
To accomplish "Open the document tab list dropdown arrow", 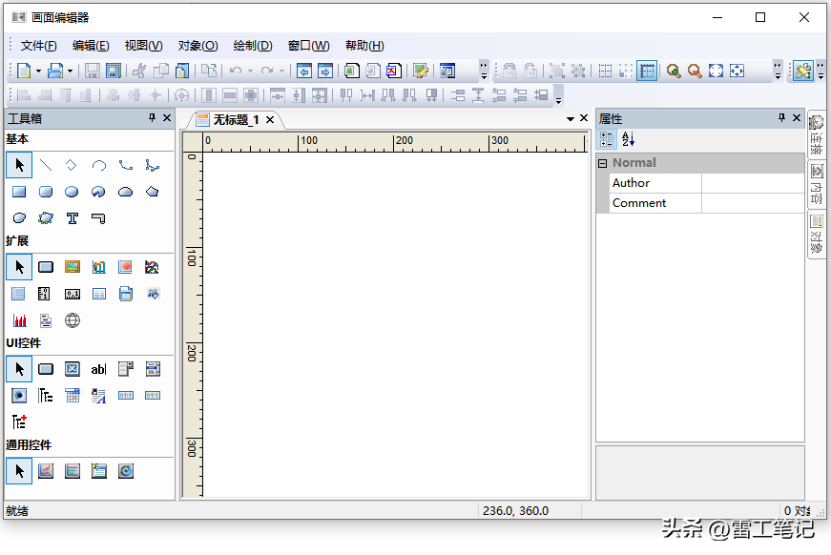I will click(571, 119).
